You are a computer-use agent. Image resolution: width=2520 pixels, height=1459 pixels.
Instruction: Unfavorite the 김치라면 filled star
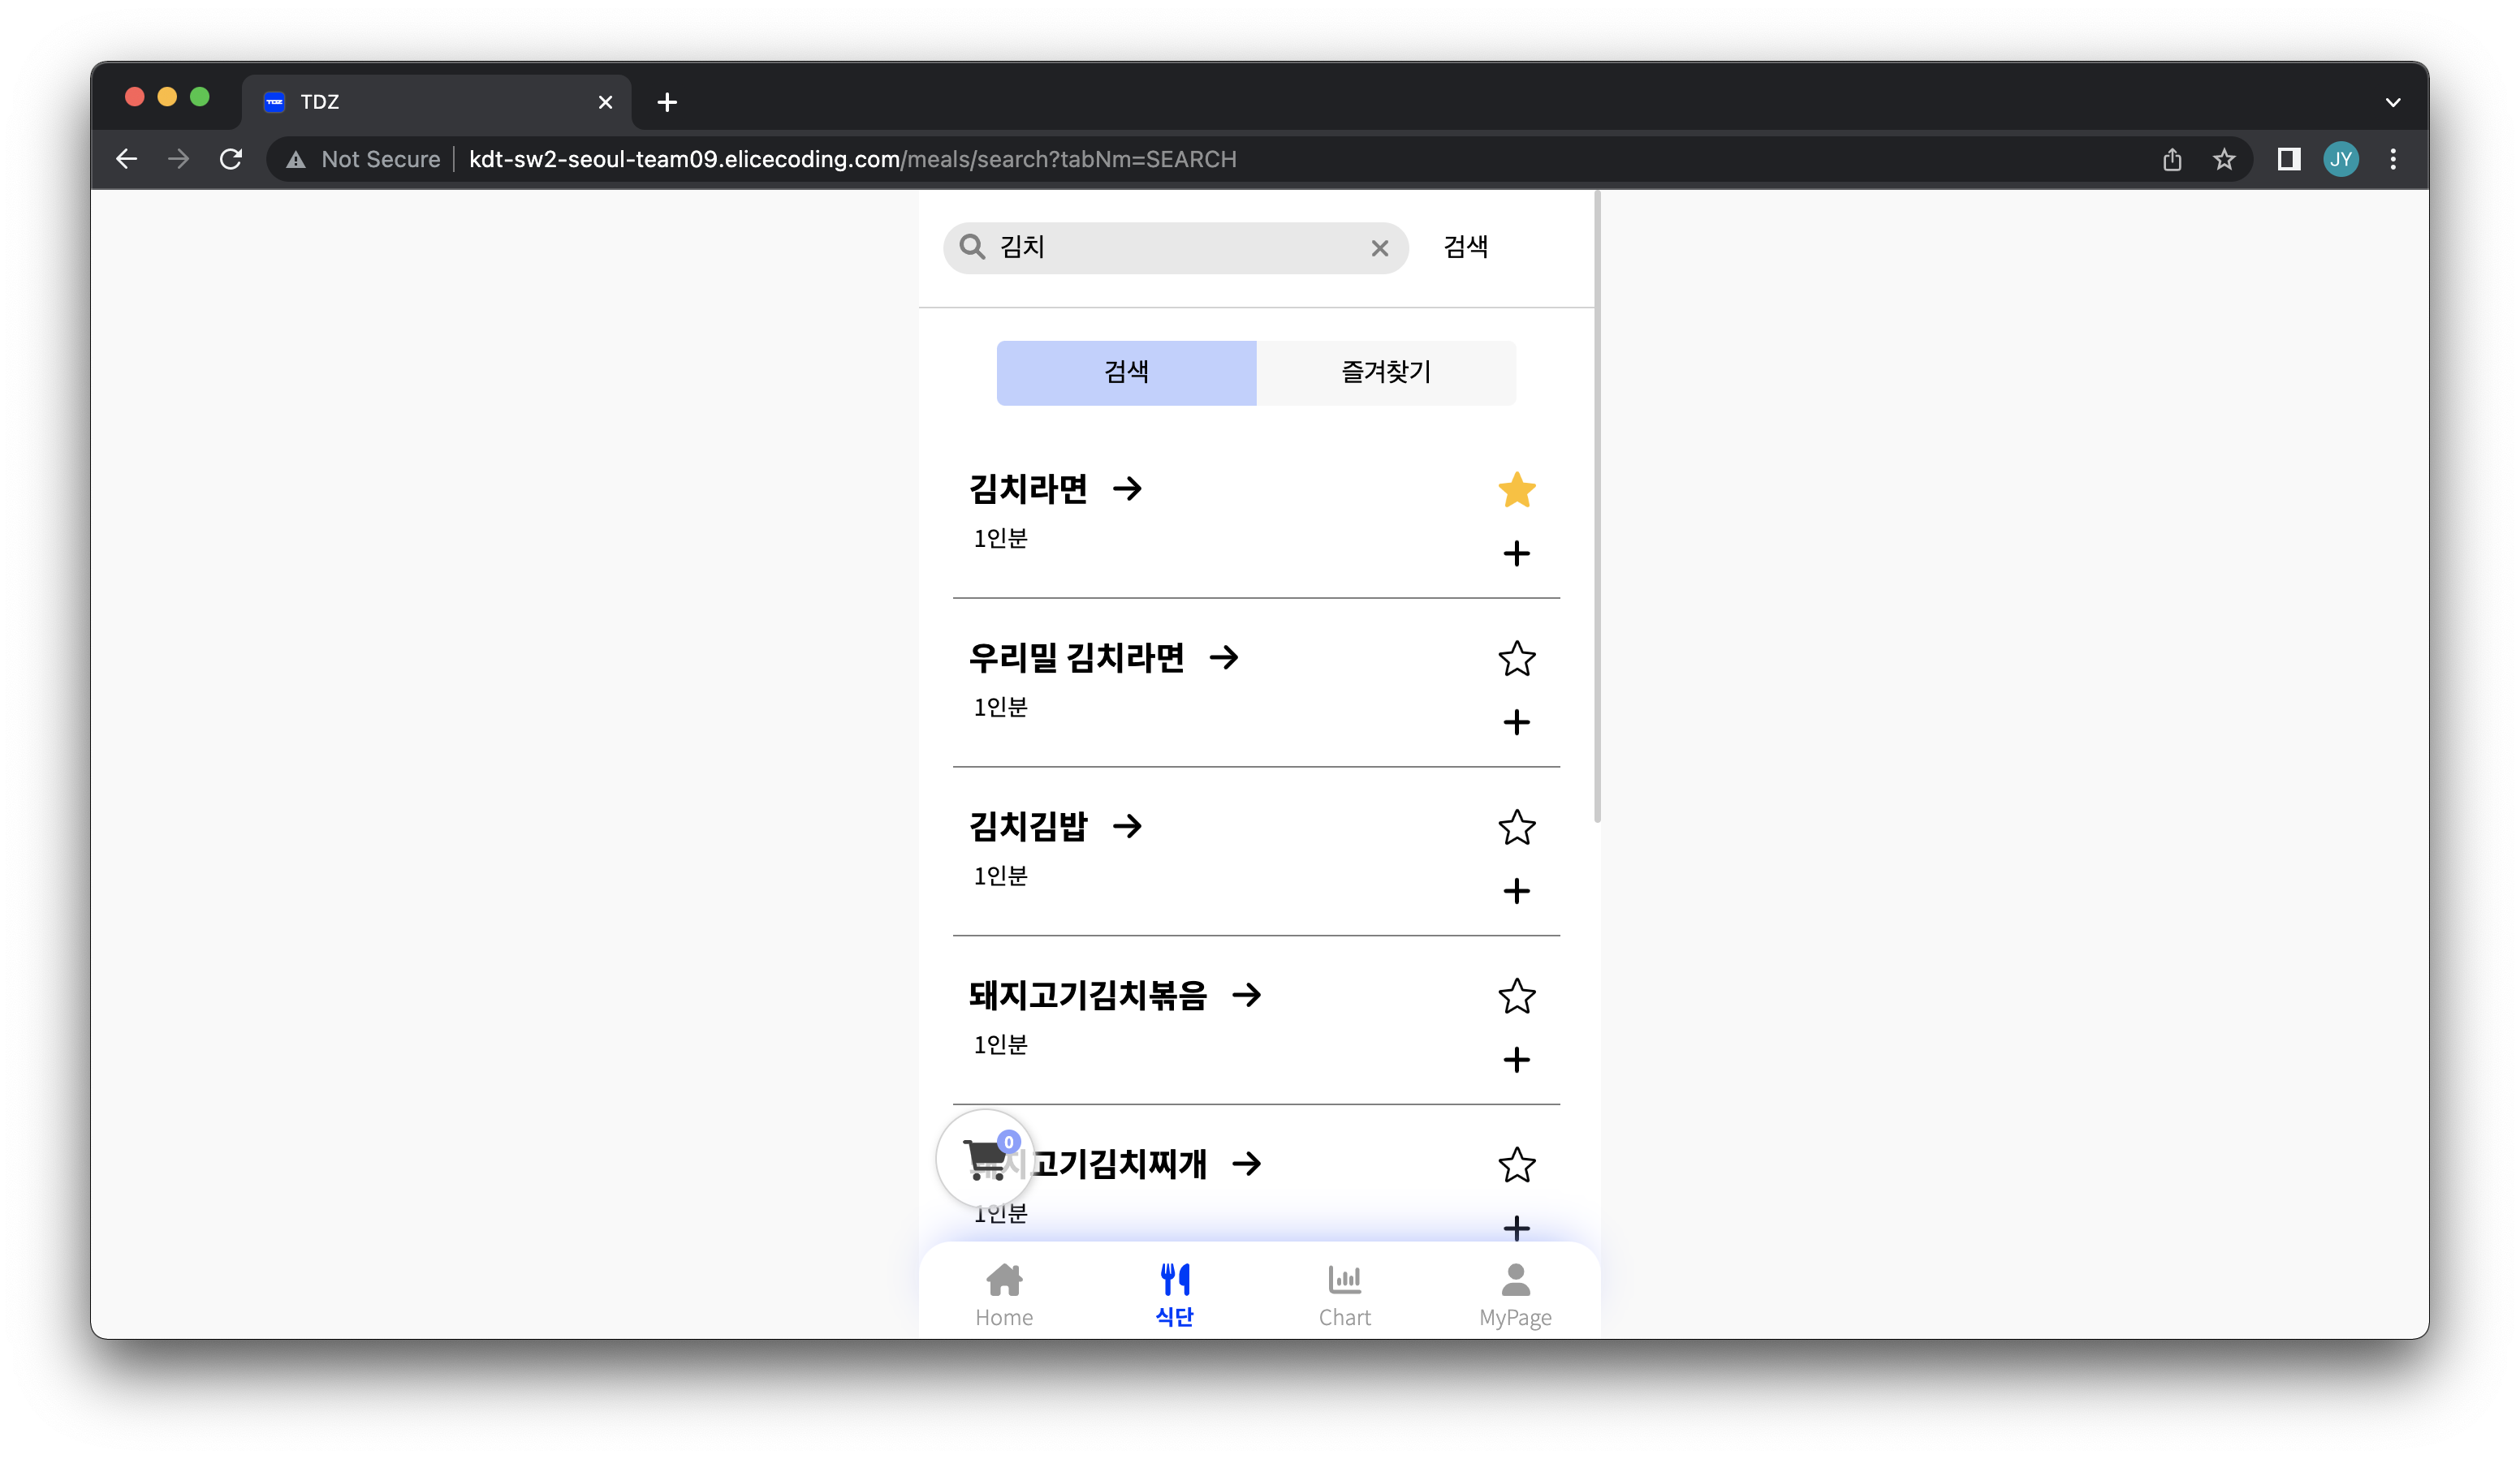click(1516, 489)
